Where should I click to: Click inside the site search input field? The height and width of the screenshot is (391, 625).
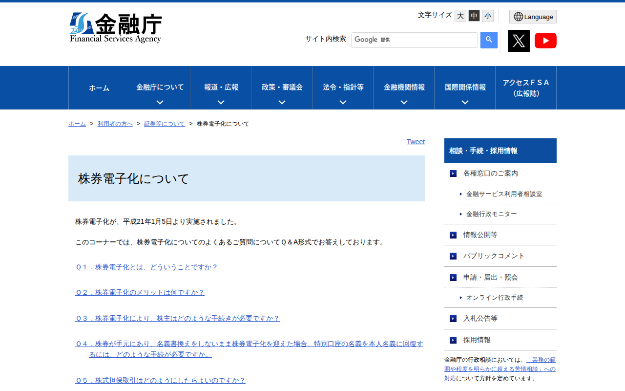(x=415, y=40)
